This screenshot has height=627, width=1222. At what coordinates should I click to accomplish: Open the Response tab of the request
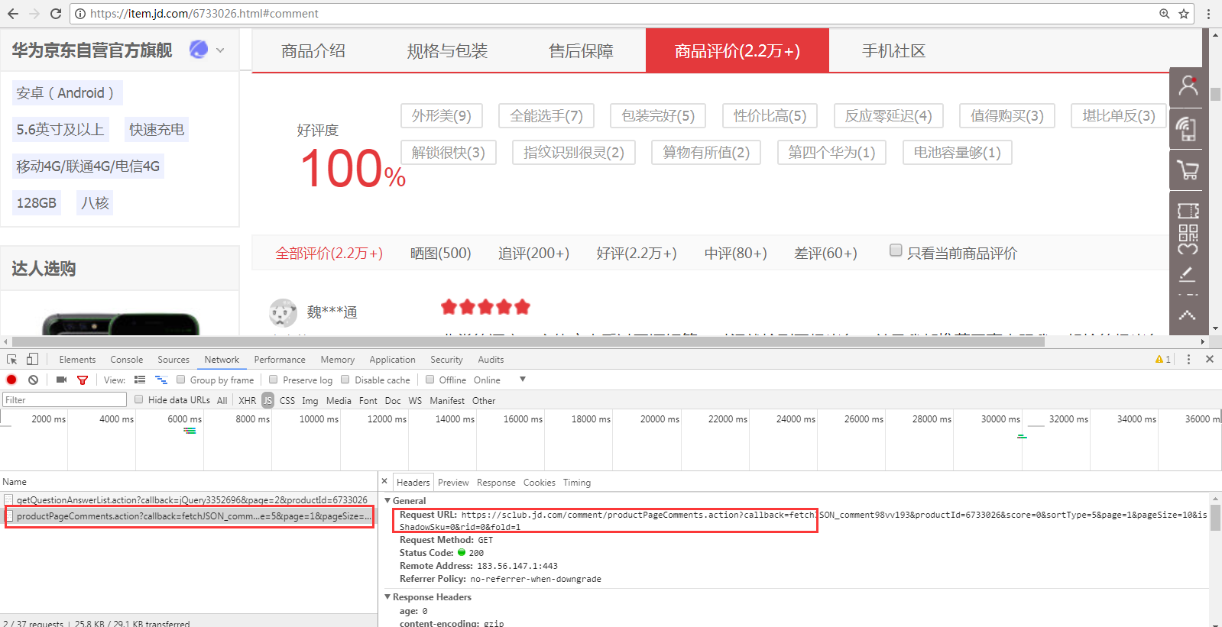[x=496, y=482]
